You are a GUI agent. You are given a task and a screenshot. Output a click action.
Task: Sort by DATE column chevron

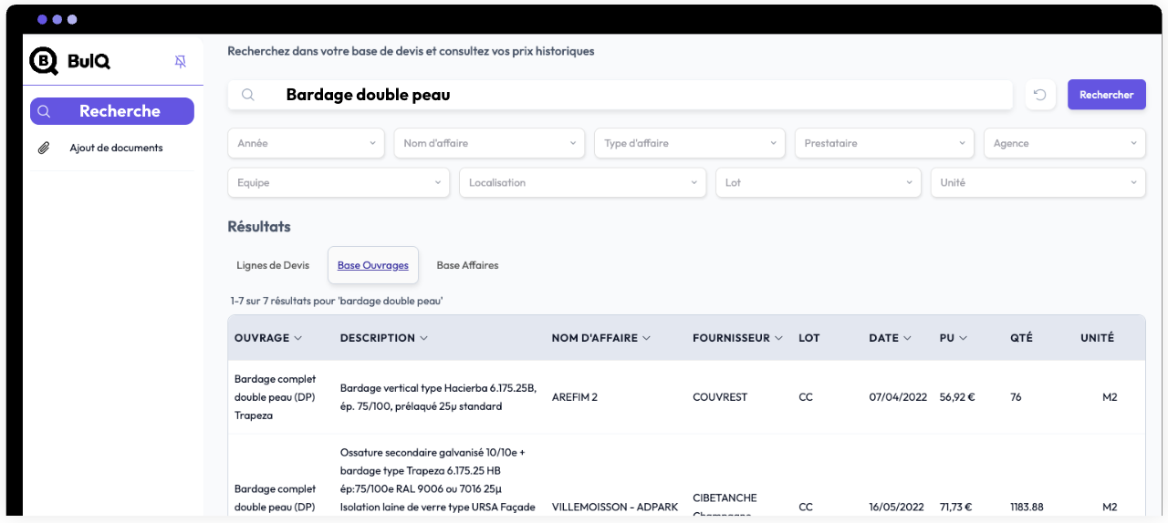click(x=907, y=338)
